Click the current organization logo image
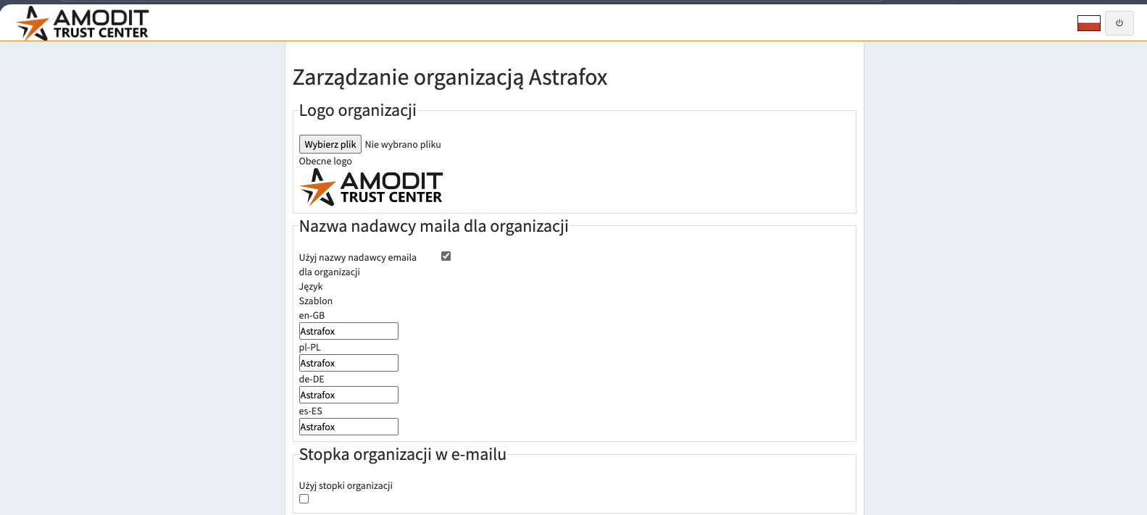Screen dimensions: 1147x515 371,188
